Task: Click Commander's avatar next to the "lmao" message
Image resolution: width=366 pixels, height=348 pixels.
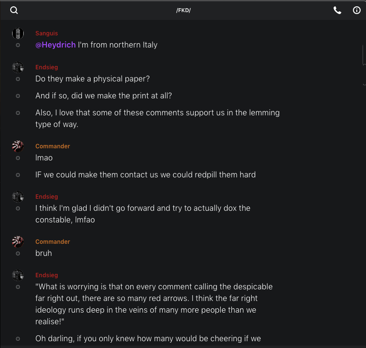Action: click(18, 146)
